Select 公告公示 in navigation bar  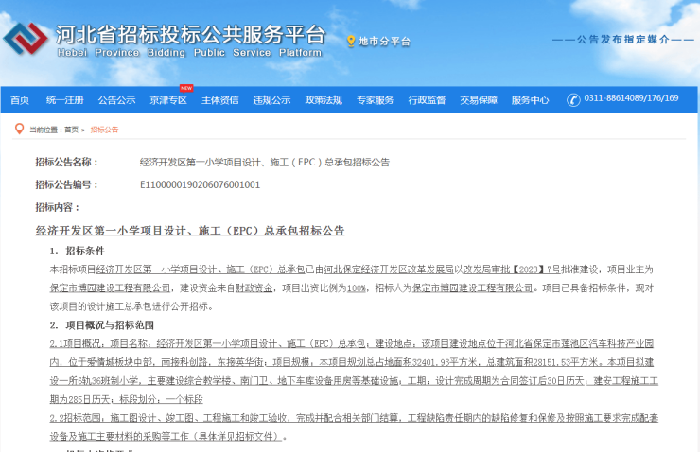116,100
